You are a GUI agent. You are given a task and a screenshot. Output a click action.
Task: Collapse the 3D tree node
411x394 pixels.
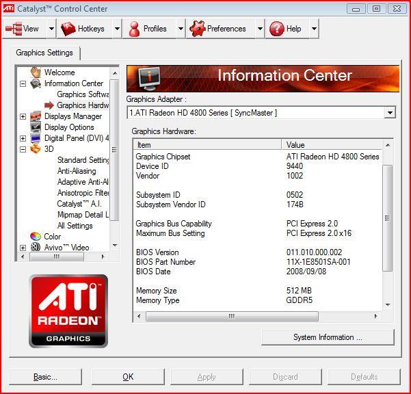coord(23,149)
